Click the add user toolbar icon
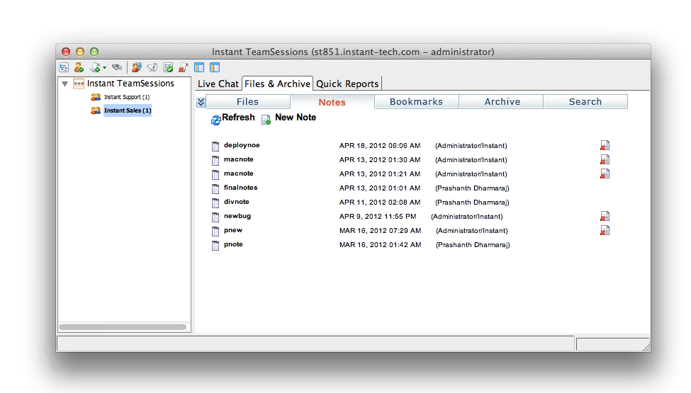Screen dimensions: 691x393 [x=79, y=67]
